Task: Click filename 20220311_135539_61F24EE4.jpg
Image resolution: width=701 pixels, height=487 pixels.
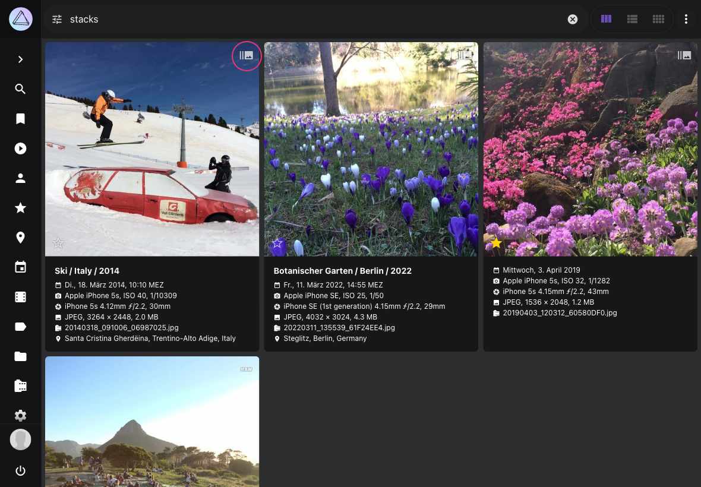Action: click(x=339, y=328)
